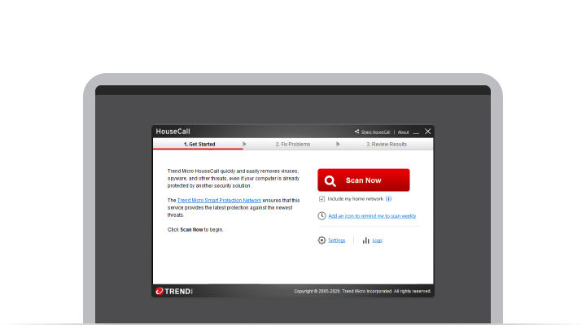The width and height of the screenshot is (586, 325).
Task: Toggle the Include my home network checkbox
Action: [x=321, y=199]
